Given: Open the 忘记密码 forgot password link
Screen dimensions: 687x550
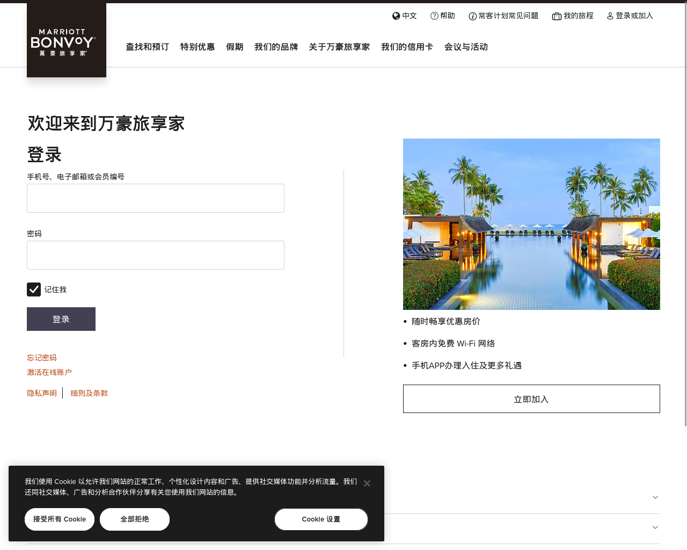Looking at the screenshot, I should 42,358.
